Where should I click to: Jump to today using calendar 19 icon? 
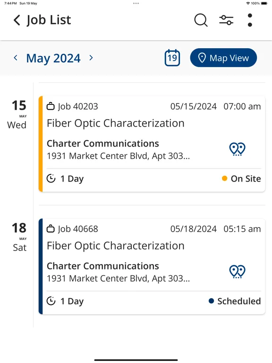click(172, 58)
